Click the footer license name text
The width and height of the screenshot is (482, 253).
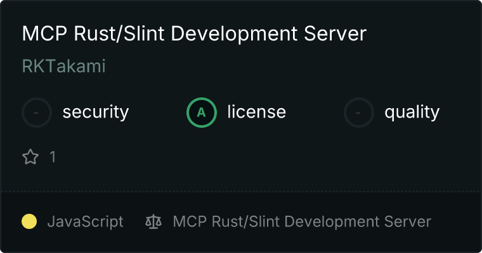(302, 222)
